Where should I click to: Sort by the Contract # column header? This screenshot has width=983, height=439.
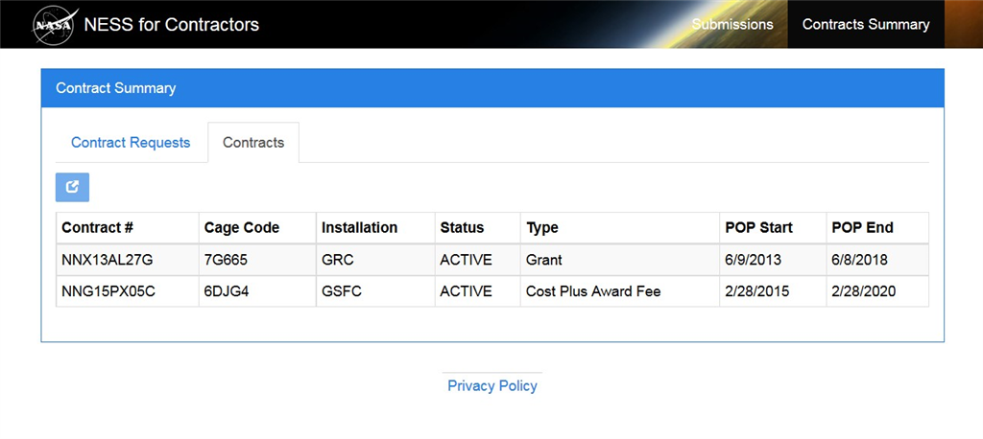click(x=98, y=228)
